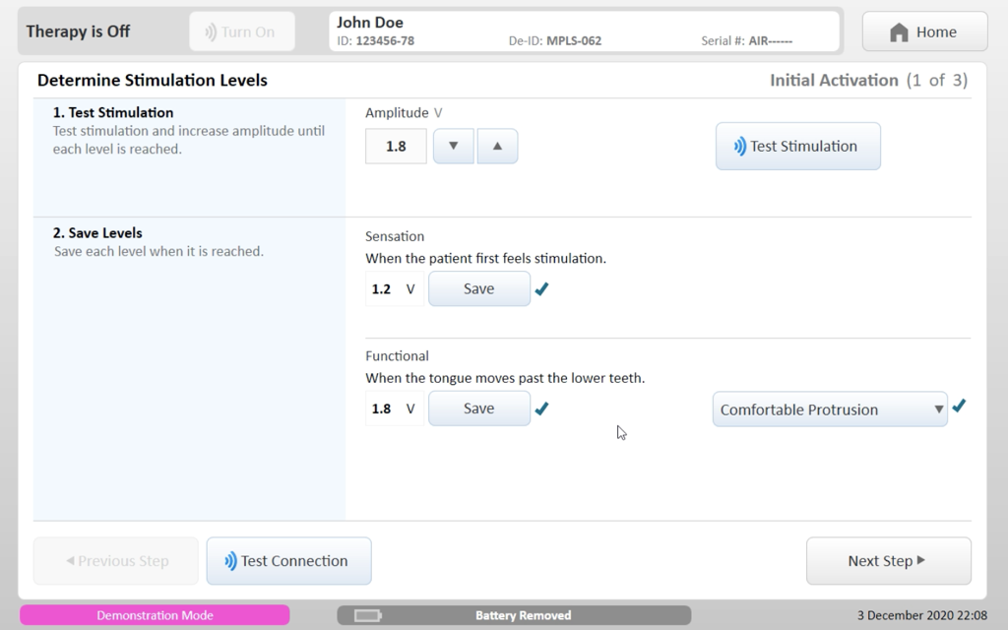The image size is (1008, 630).
Task: Click the Test Connection button
Action: [288, 560]
